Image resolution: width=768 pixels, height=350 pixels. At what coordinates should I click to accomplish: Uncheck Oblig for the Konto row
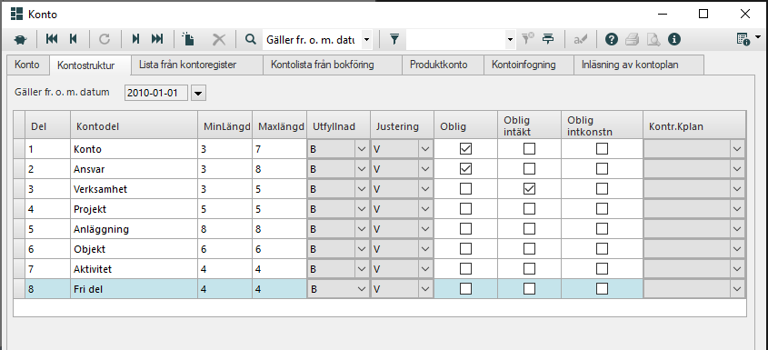click(x=465, y=149)
